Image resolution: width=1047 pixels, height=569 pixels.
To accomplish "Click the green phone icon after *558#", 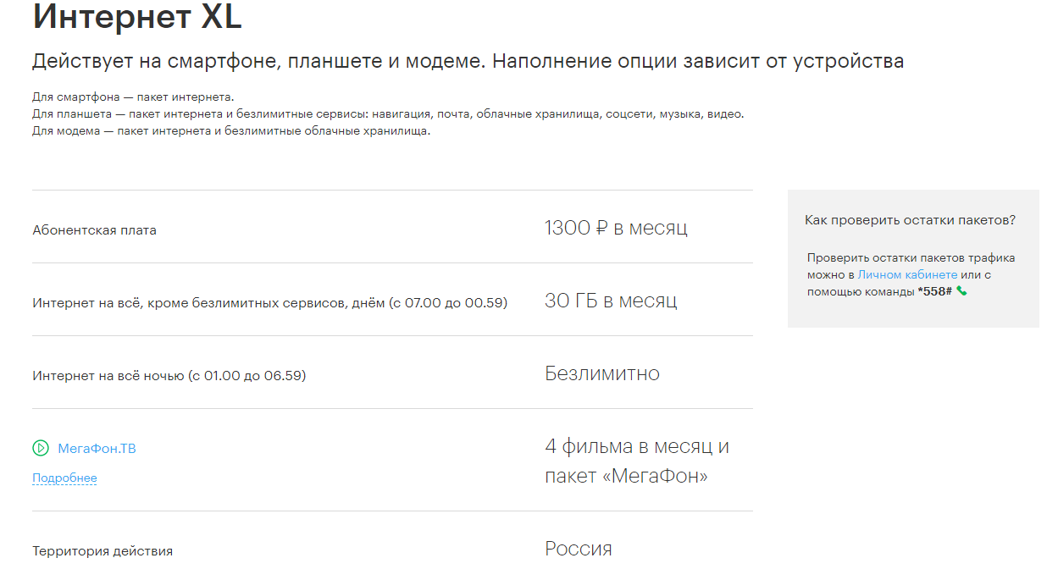I will pyautogui.click(x=961, y=291).
